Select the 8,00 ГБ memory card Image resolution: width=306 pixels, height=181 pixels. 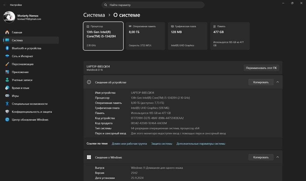click(x=145, y=36)
